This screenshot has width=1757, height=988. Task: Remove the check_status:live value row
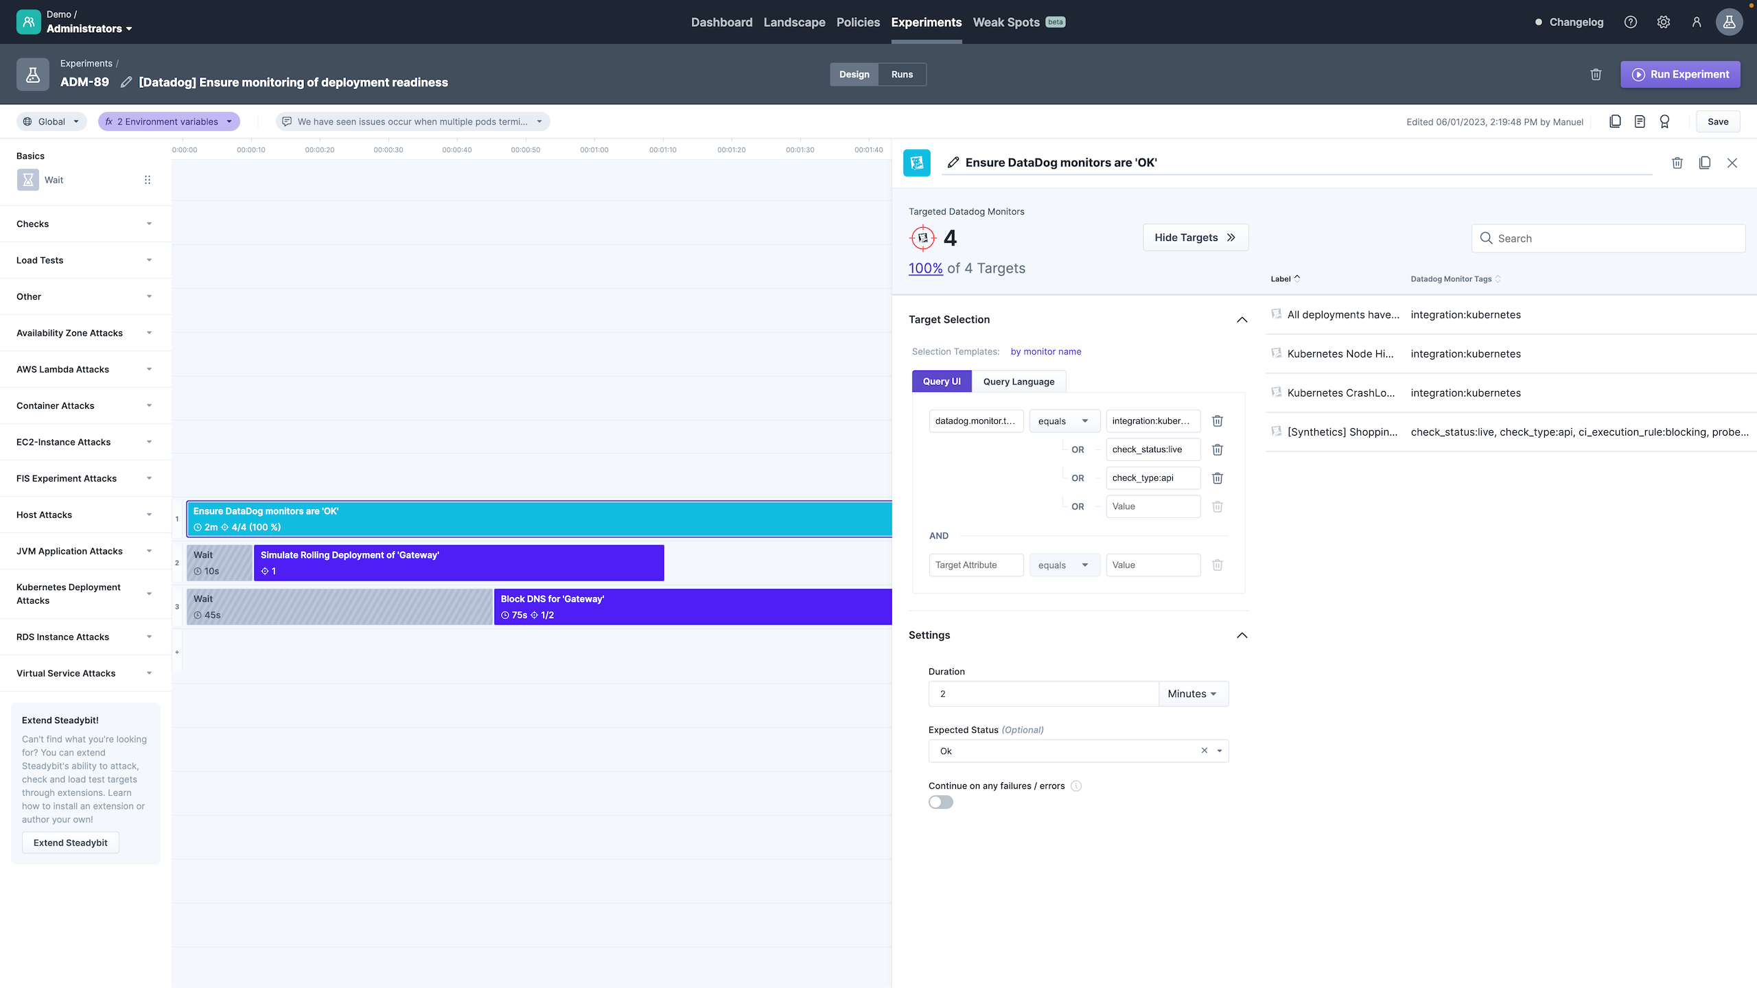point(1218,449)
